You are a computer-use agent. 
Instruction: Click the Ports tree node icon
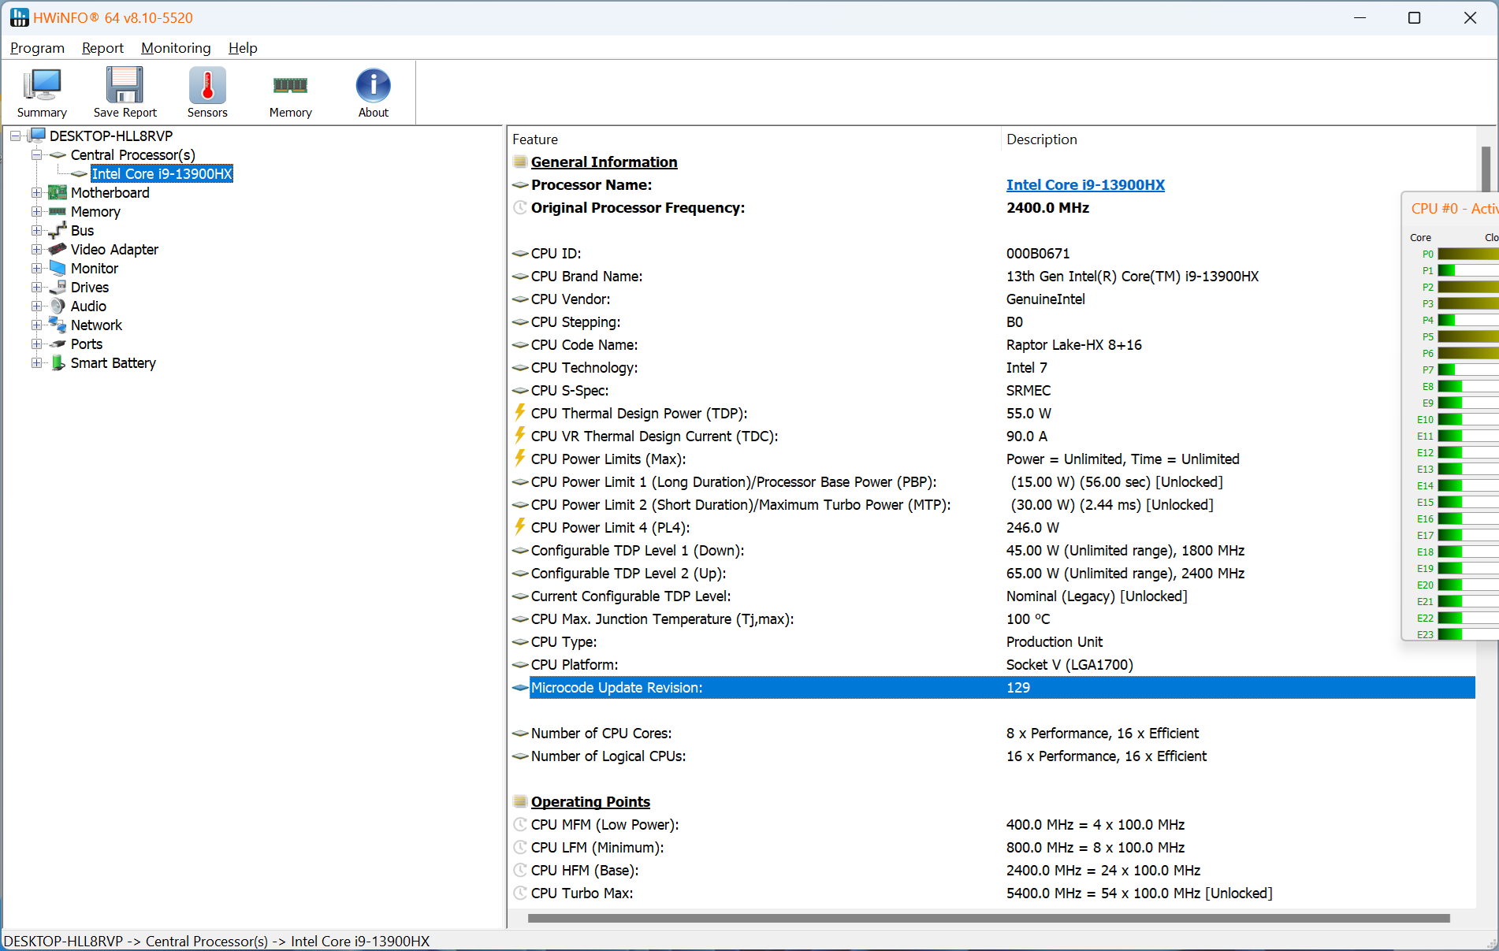(x=58, y=344)
